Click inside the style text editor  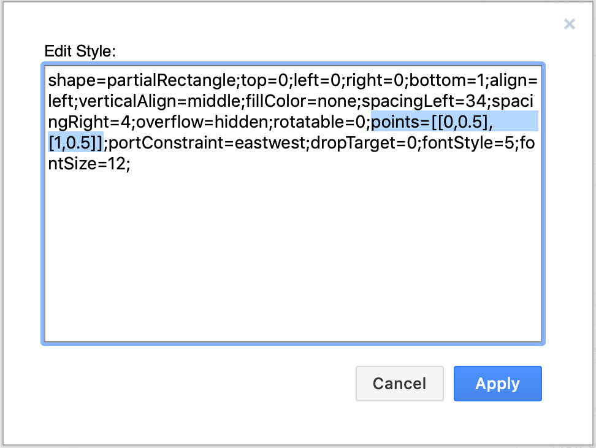click(294, 245)
